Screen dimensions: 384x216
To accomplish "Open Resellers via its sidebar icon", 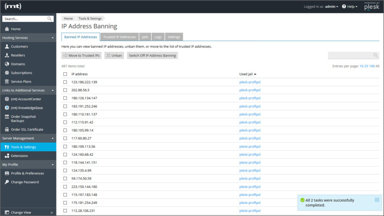I will point(7,55).
